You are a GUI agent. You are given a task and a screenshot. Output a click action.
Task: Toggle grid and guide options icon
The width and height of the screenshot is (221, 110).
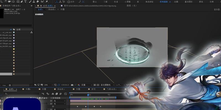tap(55, 85)
